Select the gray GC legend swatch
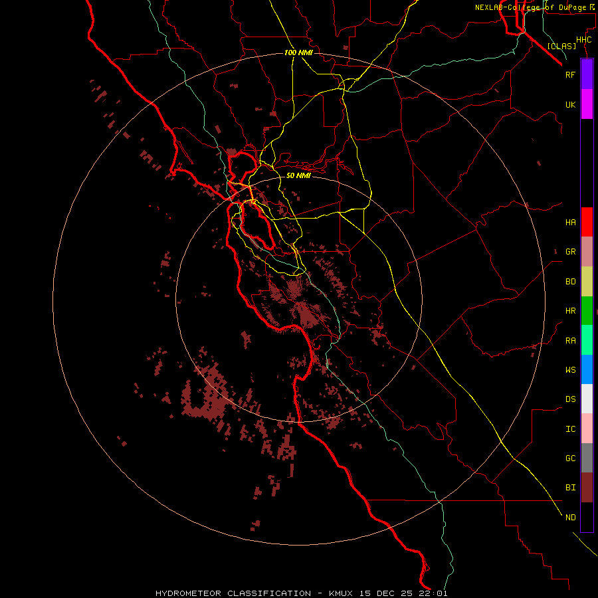 tap(587, 458)
